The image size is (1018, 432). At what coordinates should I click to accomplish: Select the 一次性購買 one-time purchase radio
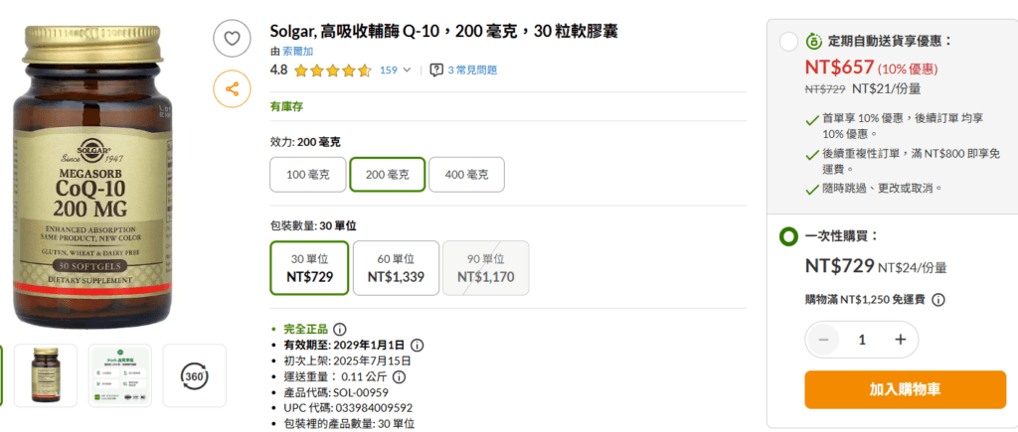pyautogui.click(x=788, y=236)
